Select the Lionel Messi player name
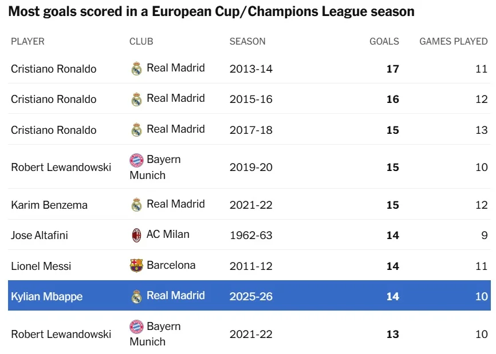 pyautogui.click(x=41, y=266)
